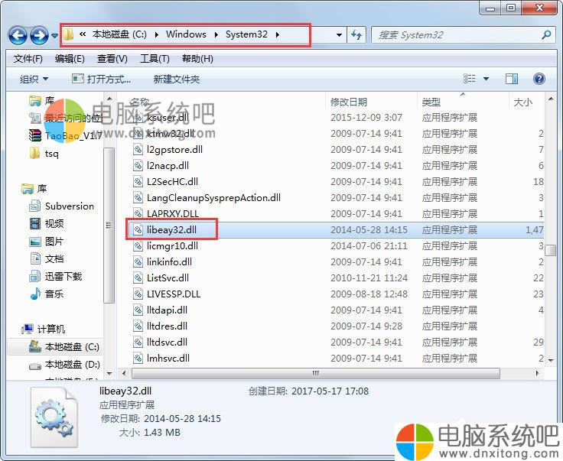This screenshot has width=563, height=461.
Task: Click file list vertical scrollbar thumb
Action: pyautogui.click(x=551, y=250)
